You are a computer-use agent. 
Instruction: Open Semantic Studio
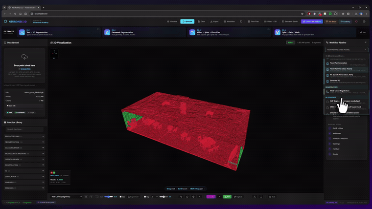click(x=290, y=21)
